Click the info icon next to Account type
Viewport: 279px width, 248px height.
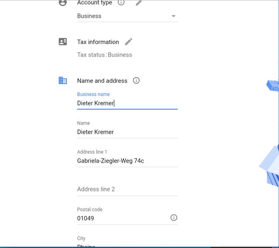point(121,3)
